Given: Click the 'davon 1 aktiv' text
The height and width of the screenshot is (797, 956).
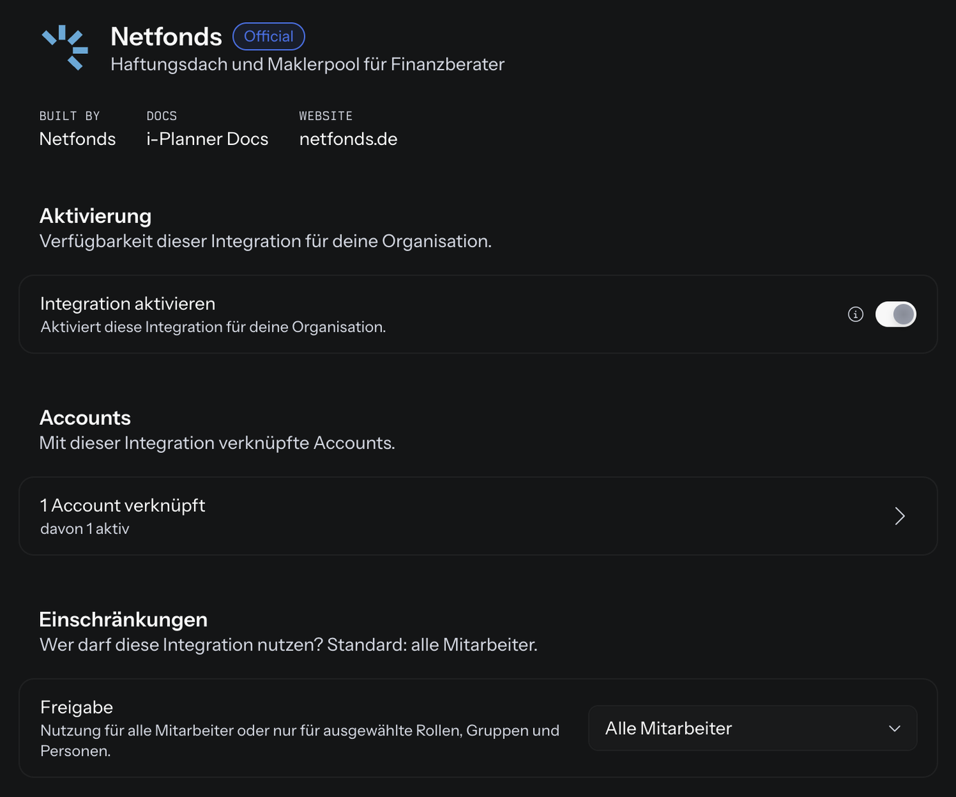Looking at the screenshot, I should point(85,529).
